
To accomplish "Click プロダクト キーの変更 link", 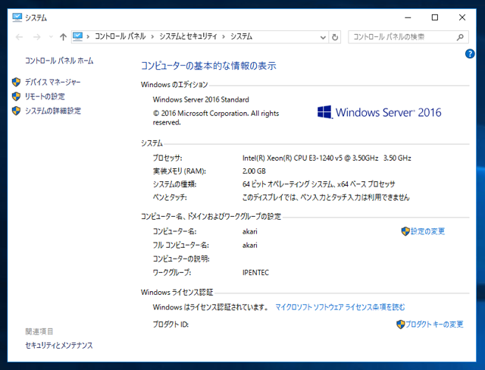I will [434, 325].
